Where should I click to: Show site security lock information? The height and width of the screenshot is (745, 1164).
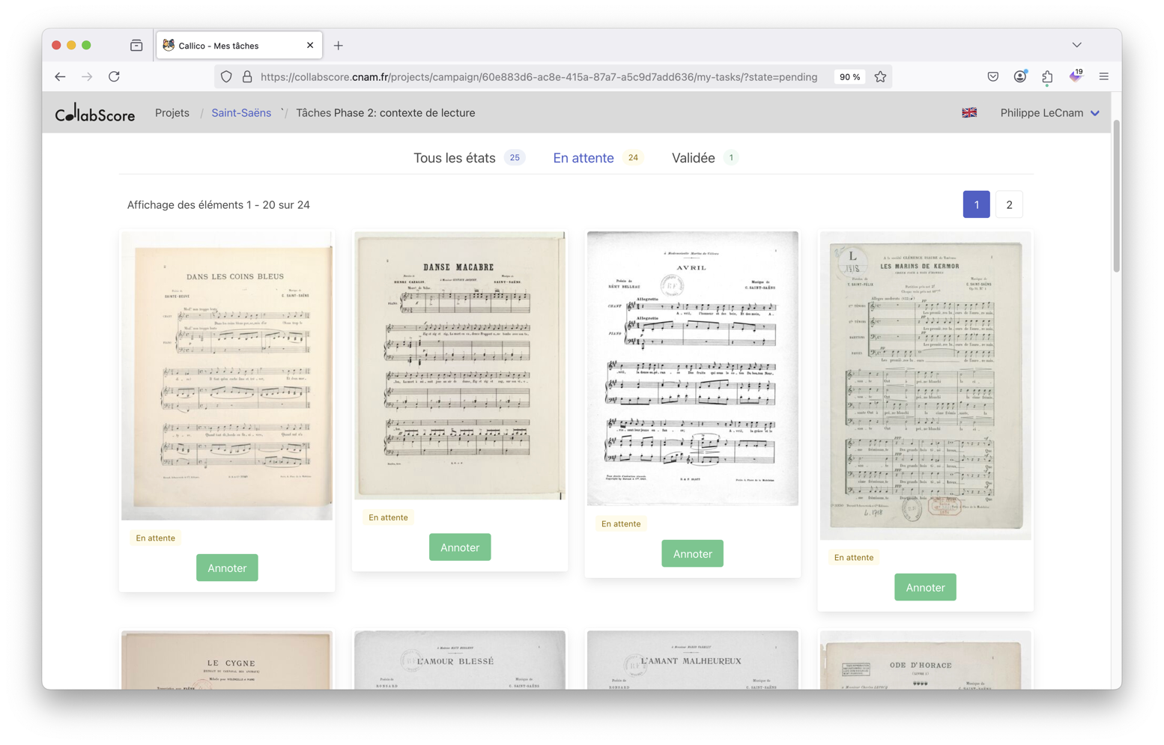point(247,76)
